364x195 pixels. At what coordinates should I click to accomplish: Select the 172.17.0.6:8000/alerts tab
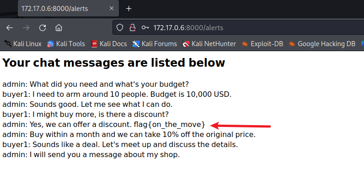point(59,9)
